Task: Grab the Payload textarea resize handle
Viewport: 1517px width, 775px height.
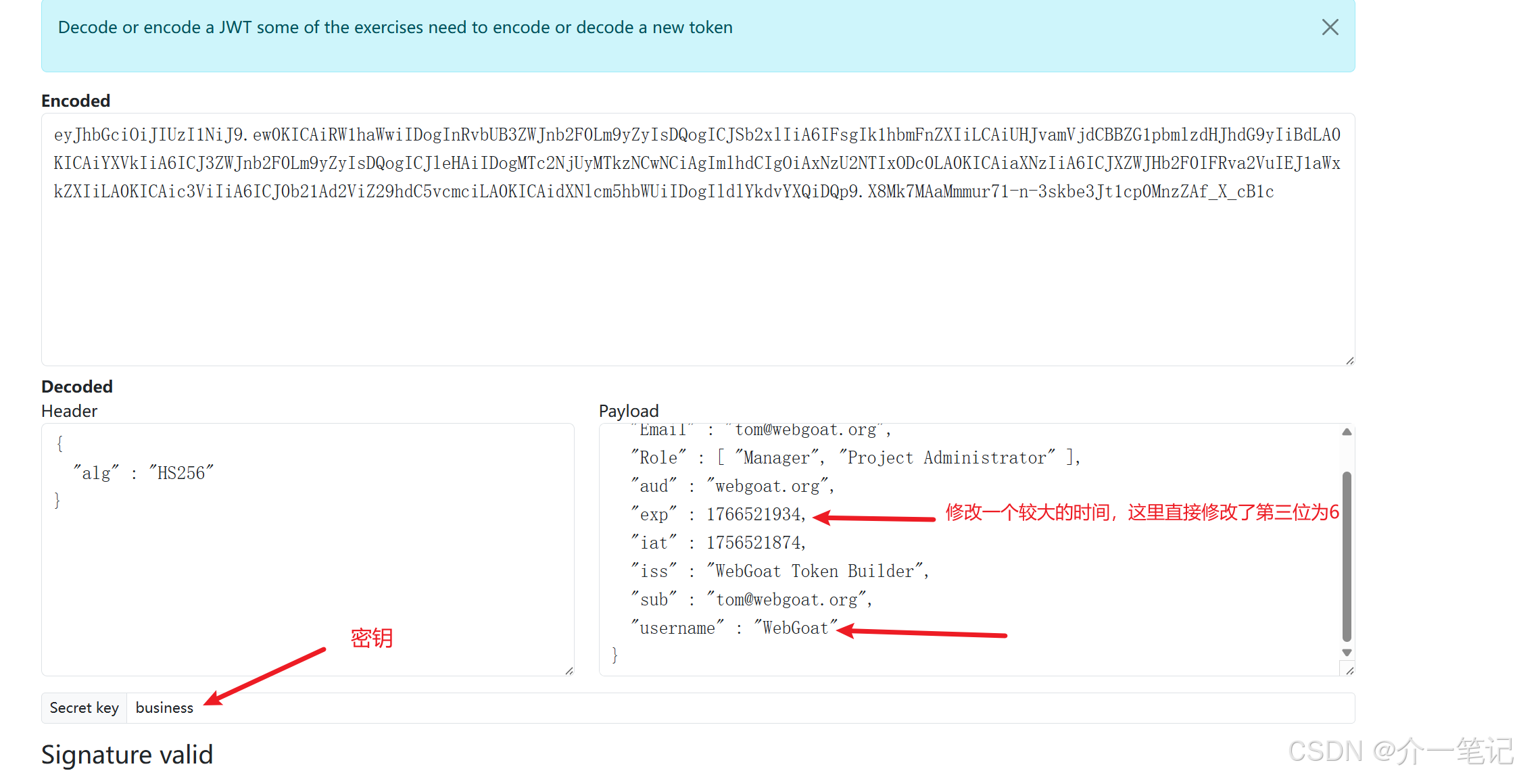Action: tap(1349, 671)
